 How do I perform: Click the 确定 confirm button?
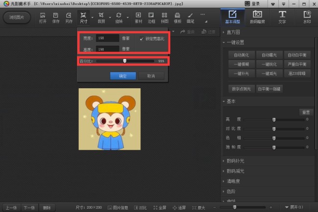122,76
